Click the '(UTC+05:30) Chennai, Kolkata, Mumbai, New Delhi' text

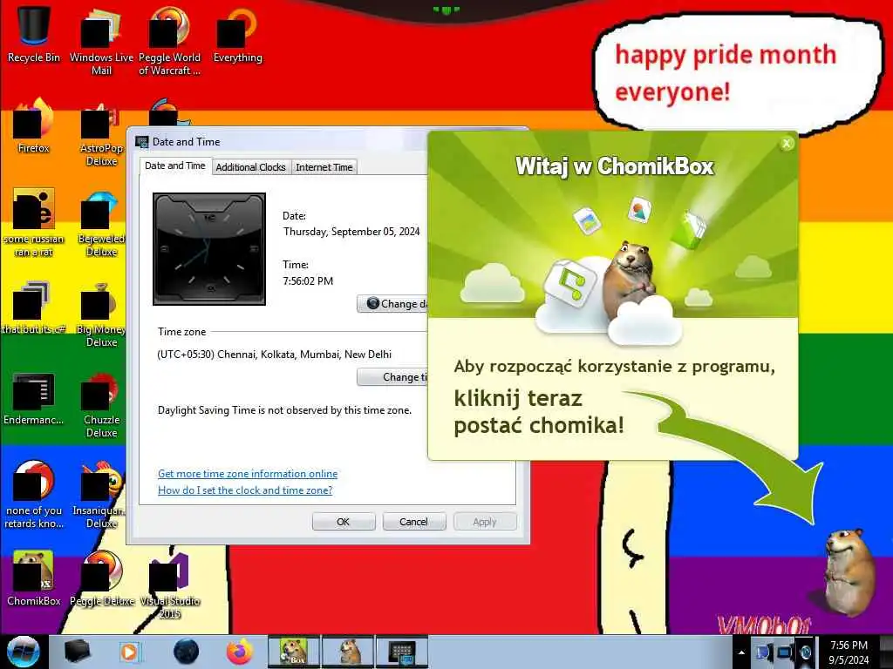pos(275,355)
